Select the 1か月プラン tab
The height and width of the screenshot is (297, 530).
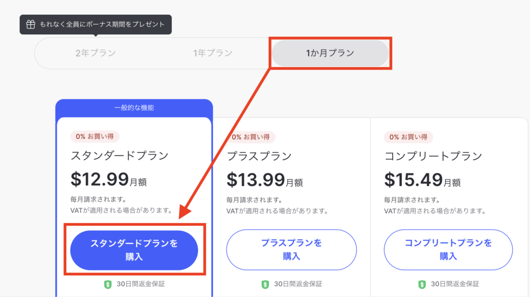(330, 53)
